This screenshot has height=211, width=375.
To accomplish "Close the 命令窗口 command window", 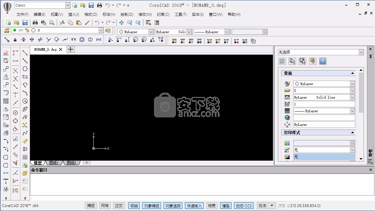I will tap(371, 170).
